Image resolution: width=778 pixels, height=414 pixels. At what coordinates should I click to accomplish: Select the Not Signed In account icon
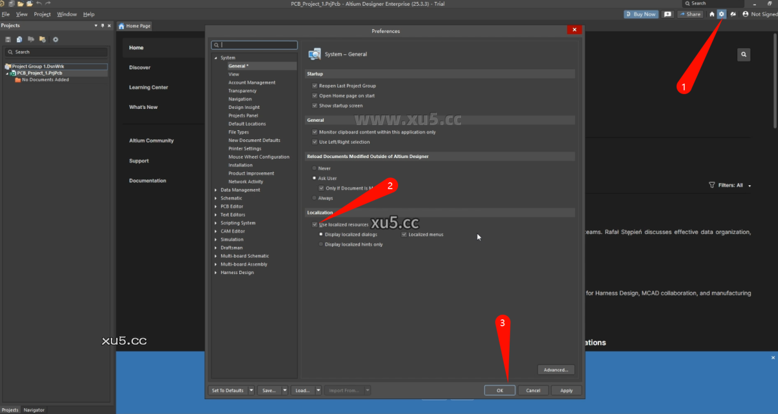745,13
